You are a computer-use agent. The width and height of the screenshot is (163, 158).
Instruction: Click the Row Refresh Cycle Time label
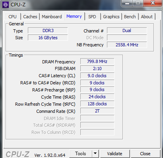(45, 104)
